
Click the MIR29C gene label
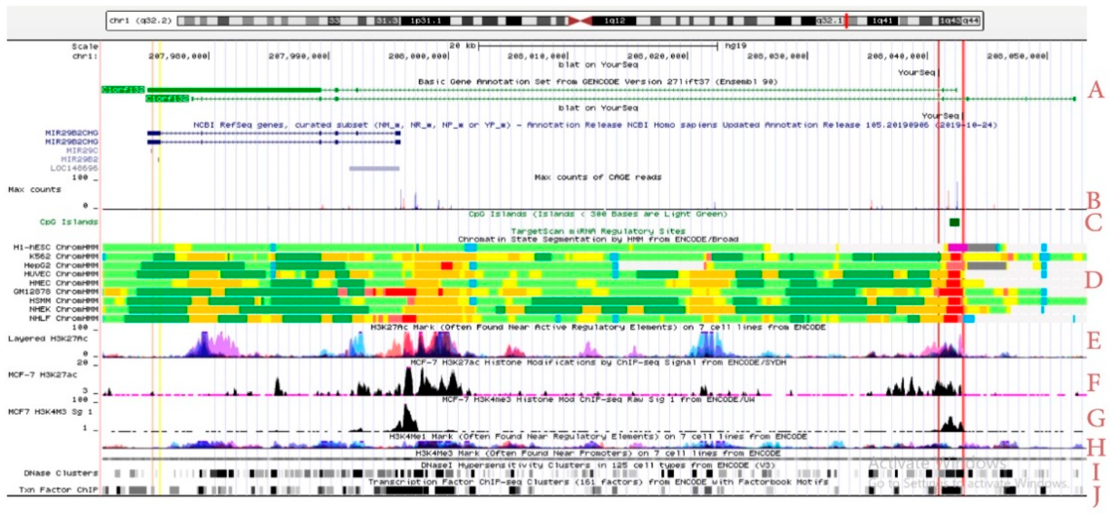82,150
